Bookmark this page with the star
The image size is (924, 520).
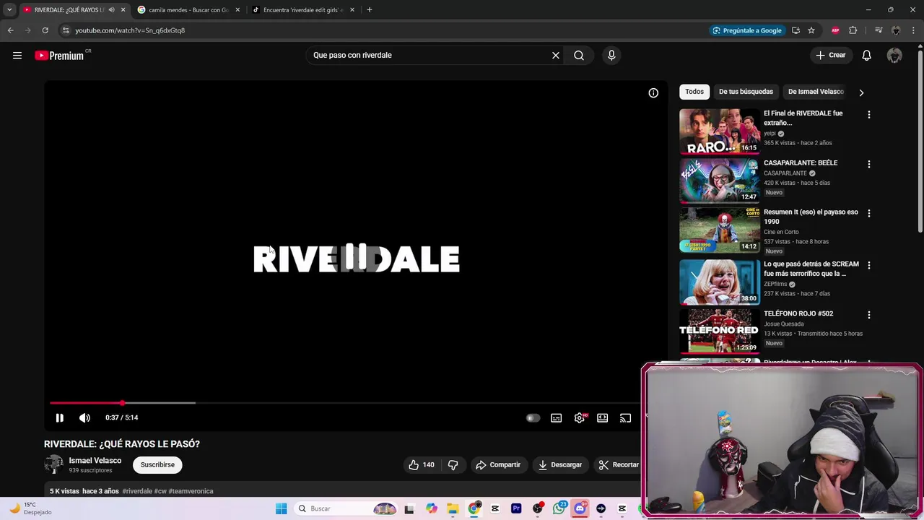811,30
